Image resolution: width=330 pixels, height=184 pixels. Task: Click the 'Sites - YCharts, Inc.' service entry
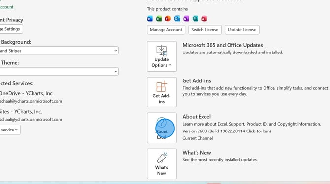[21, 112]
